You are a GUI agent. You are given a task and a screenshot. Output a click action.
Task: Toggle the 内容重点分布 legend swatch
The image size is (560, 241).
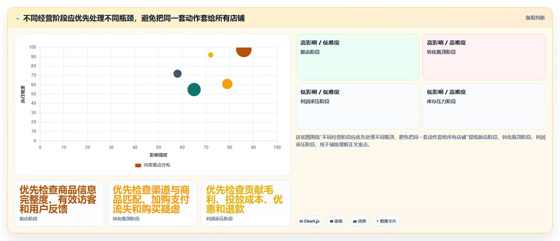(x=138, y=165)
